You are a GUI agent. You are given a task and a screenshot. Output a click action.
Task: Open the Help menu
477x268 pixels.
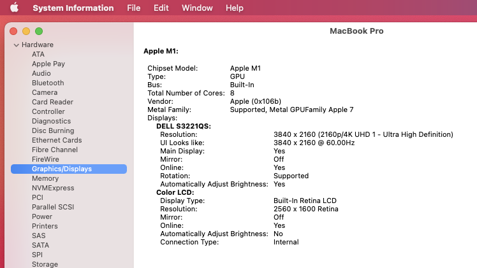coord(234,8)
